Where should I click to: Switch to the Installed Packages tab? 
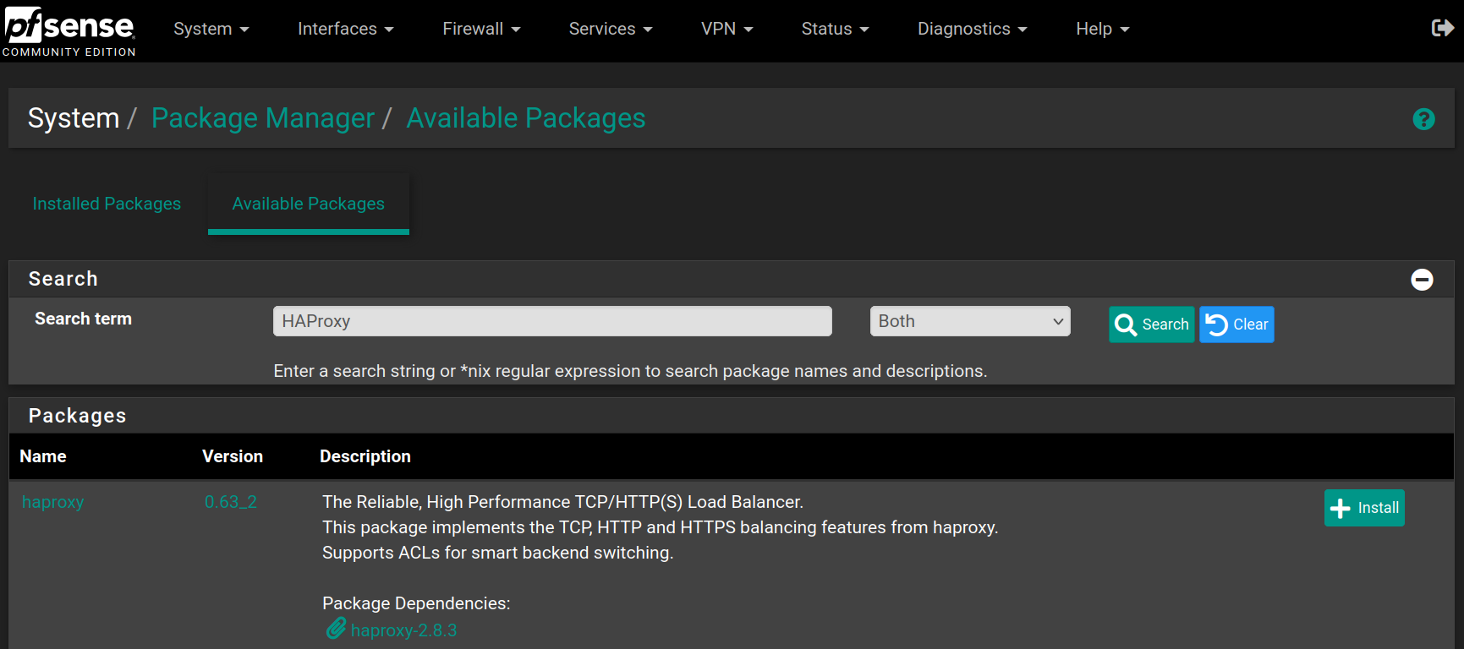(x=107, y=204)
